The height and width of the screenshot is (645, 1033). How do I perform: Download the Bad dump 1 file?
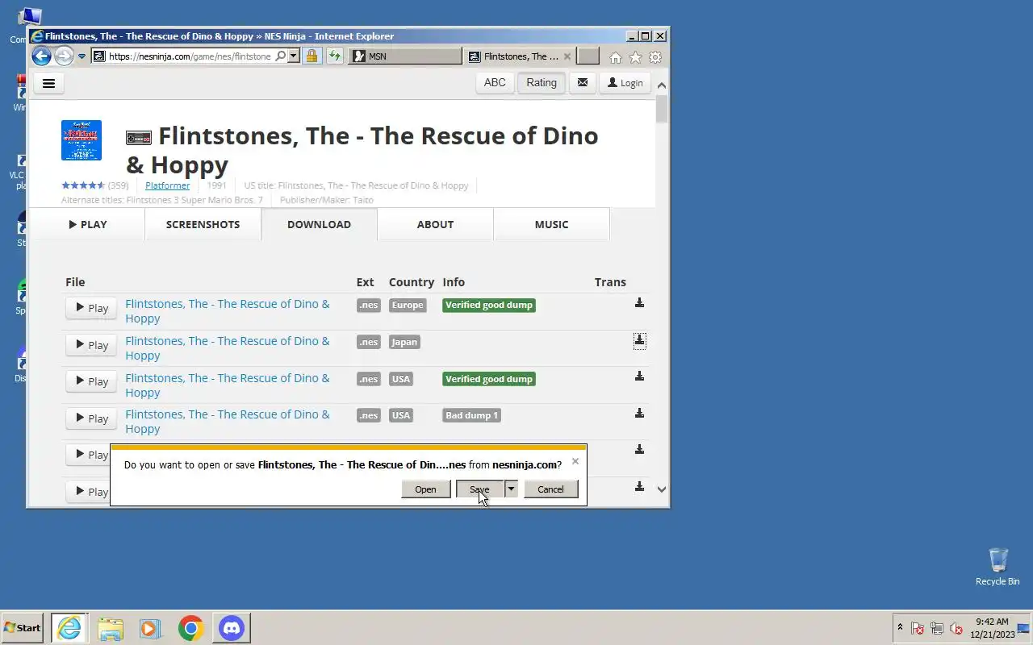click(639, 414)
